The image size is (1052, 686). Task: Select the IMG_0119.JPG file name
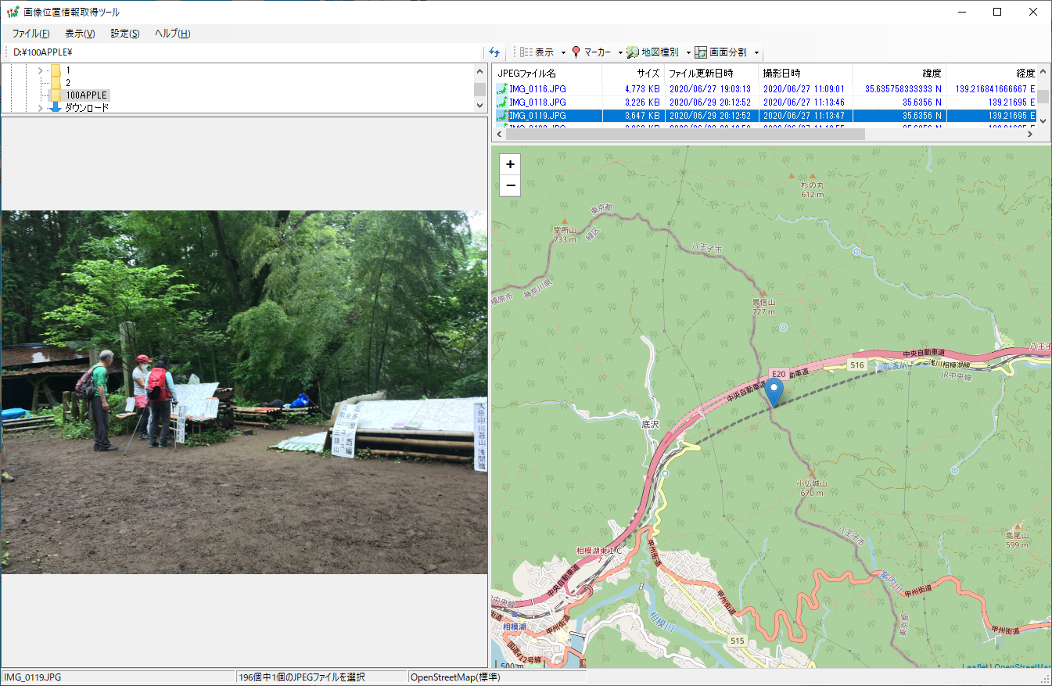(537, 116)
